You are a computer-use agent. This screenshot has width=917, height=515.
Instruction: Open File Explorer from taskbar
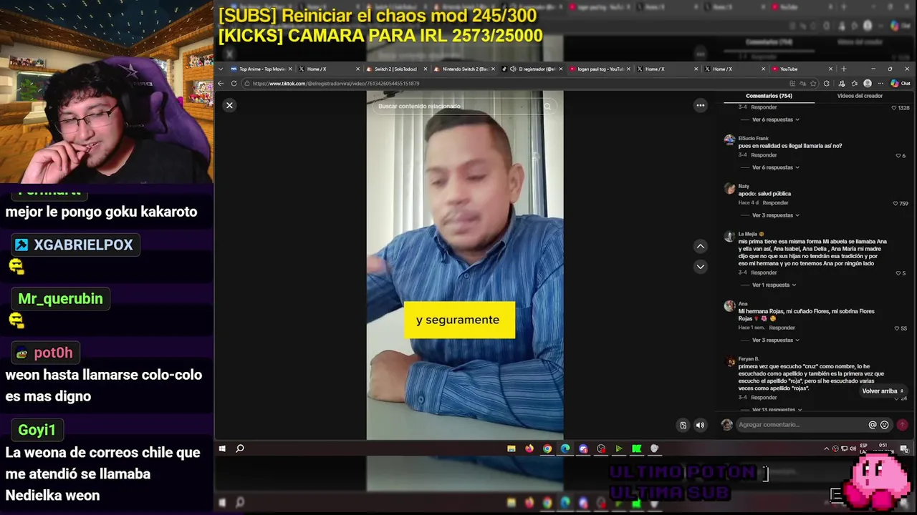pyautogui.click(x=512, y=448)
